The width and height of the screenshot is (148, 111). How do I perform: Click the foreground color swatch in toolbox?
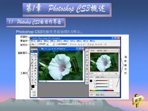pyautogui.click(x=33, y=86)
